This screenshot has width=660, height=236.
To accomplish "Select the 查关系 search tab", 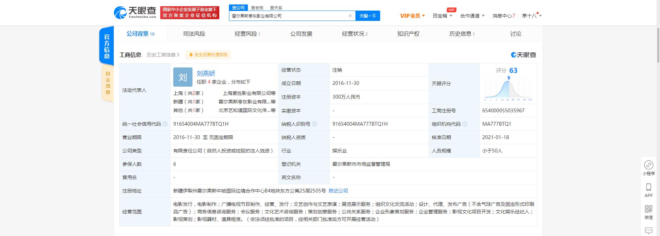I will coord(276,8).
